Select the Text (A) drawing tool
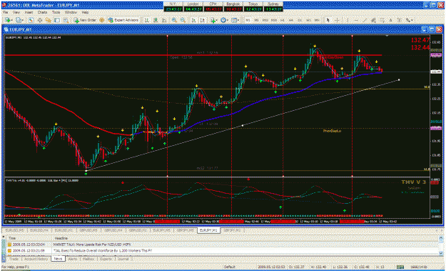 click(x=391, y=20)
